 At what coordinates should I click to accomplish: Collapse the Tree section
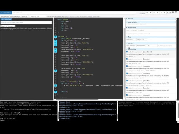click(x=126, y=37)
